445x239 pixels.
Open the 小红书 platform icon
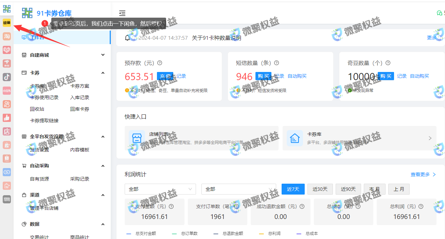point(7,91)
